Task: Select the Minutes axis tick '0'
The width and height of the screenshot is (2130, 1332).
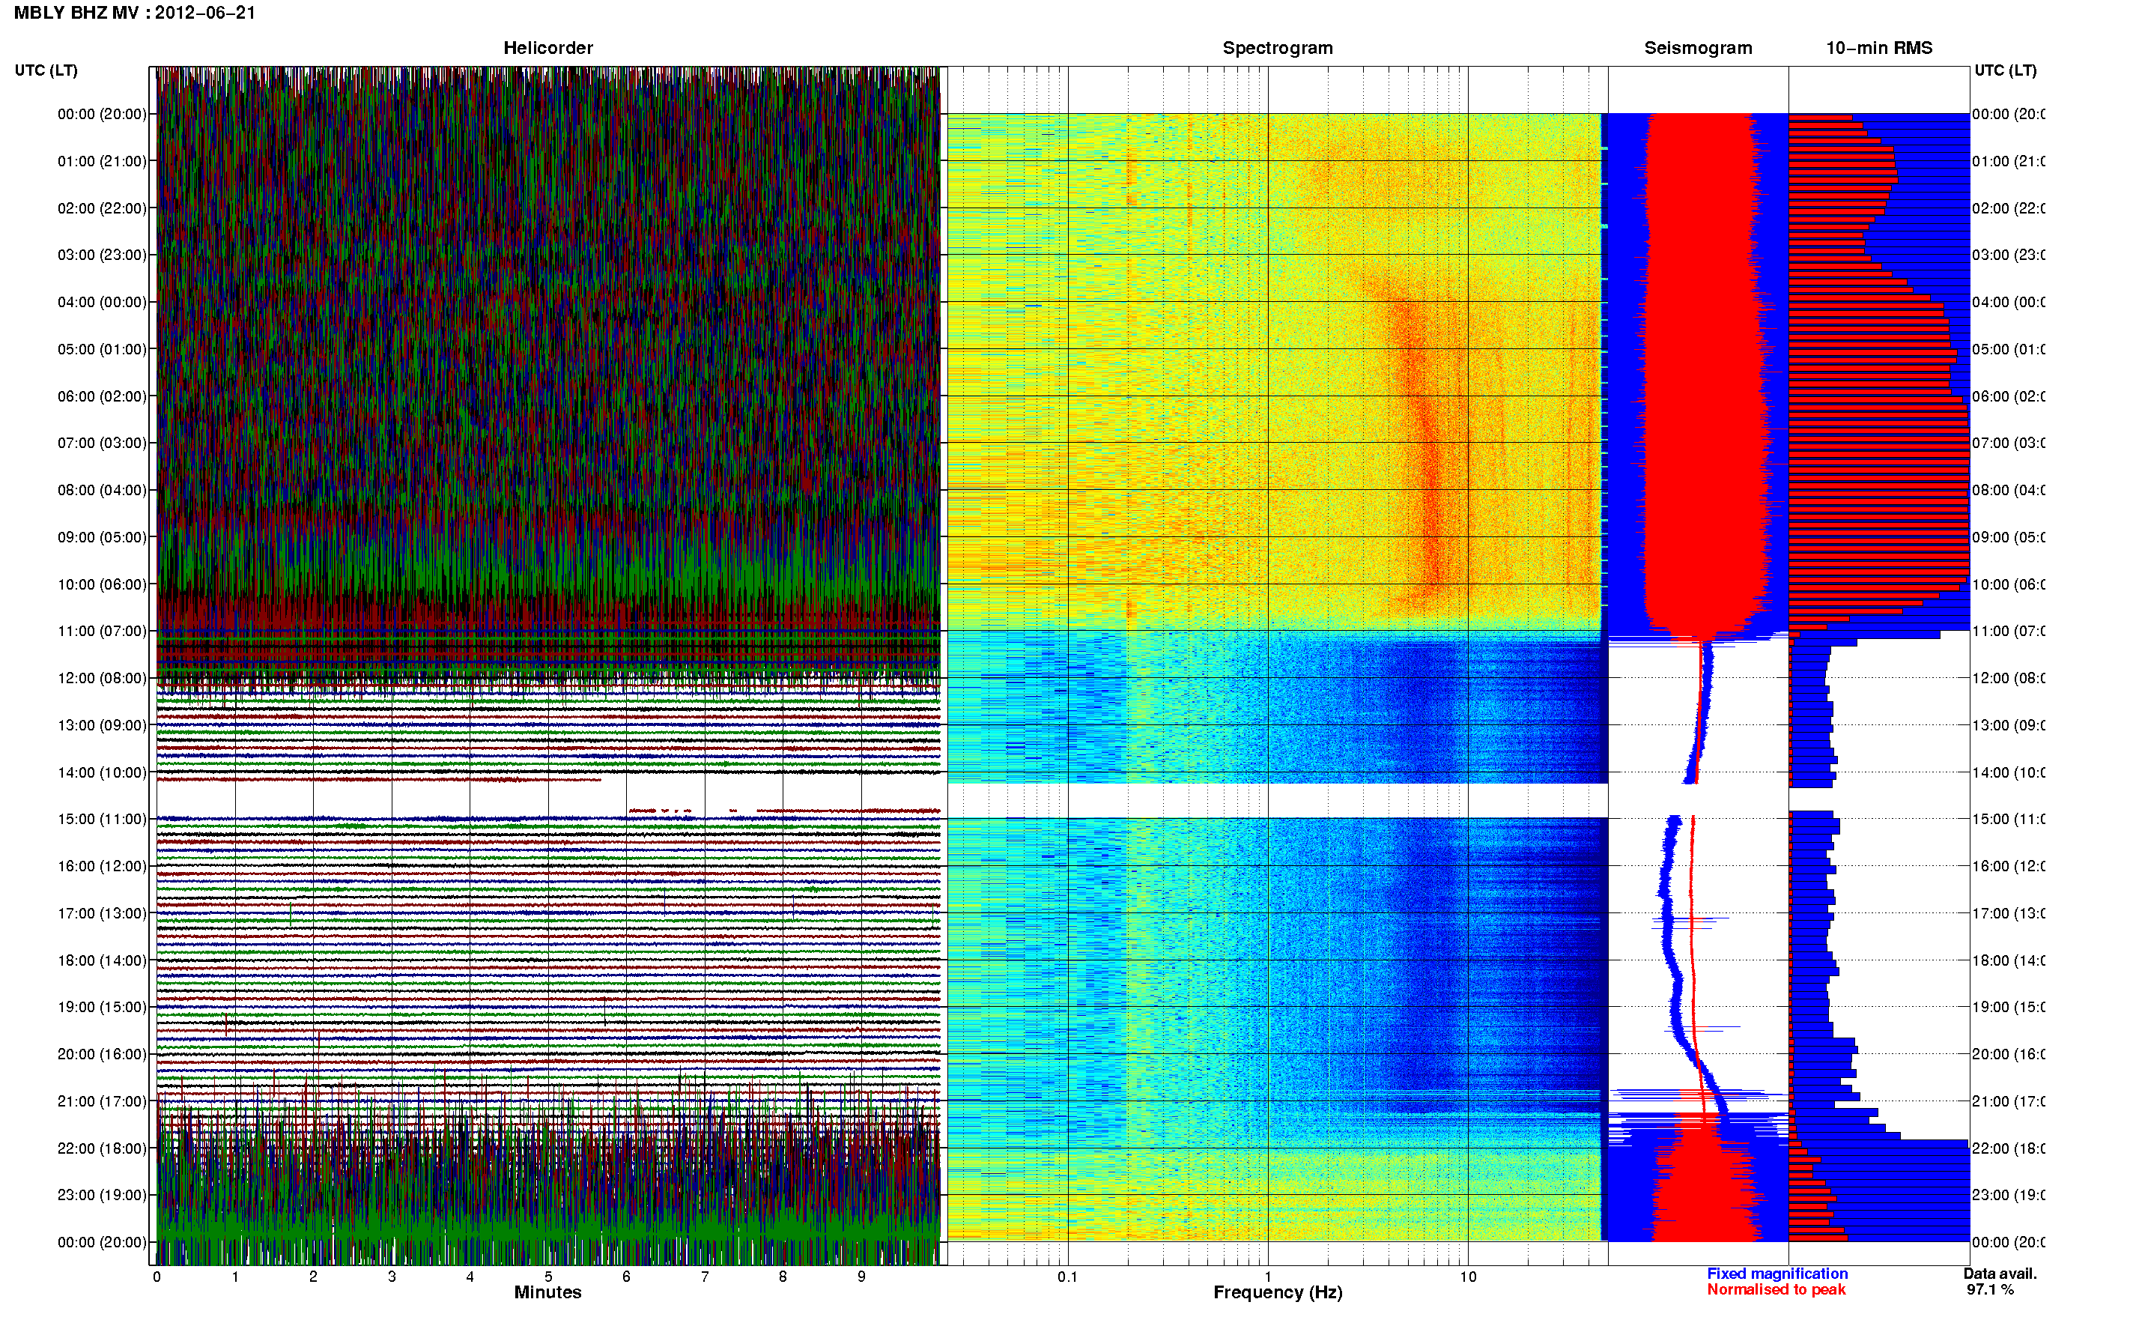Action: coord(157,1277)
